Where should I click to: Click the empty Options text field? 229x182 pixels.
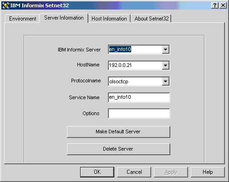pos(139,113)
